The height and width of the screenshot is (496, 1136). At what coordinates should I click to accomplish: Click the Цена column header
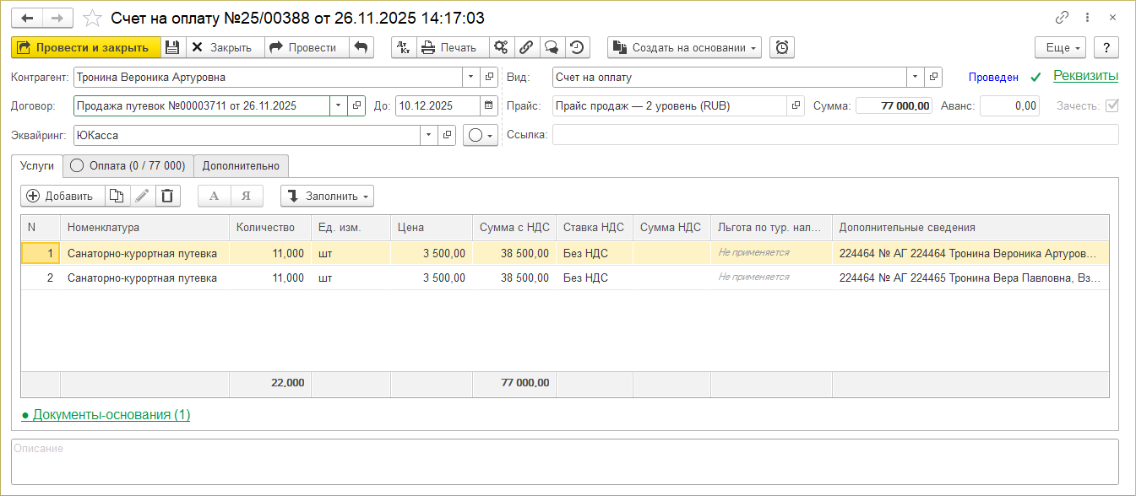pos(432,227)
